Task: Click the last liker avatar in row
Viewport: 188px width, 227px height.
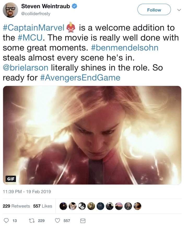Action: click(x=138, y=206)
